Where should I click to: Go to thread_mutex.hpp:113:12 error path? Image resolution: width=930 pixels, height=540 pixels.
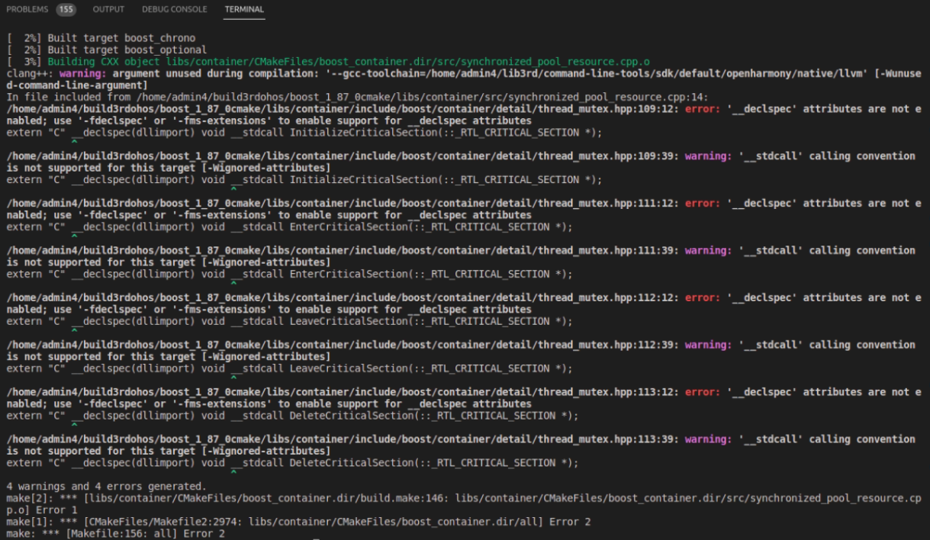[x=342, y=392]
